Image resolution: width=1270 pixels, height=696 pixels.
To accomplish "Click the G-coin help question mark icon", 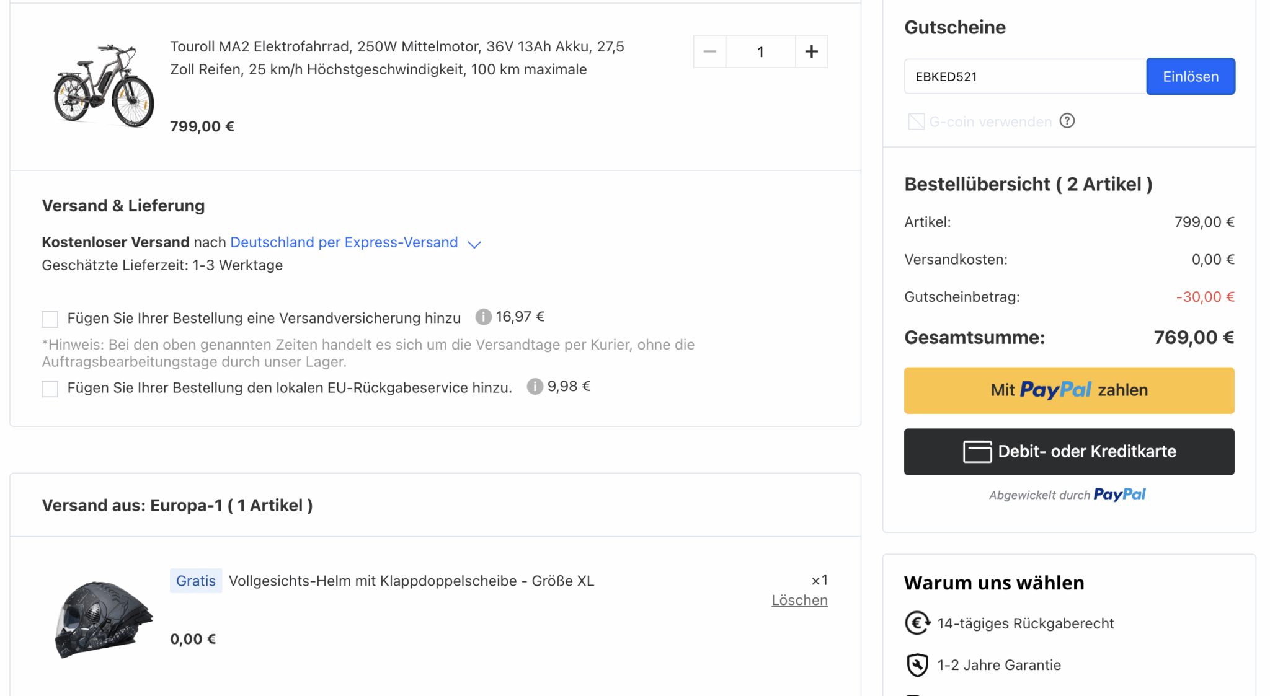I will pyautogui.click(x=1067, y=121).
